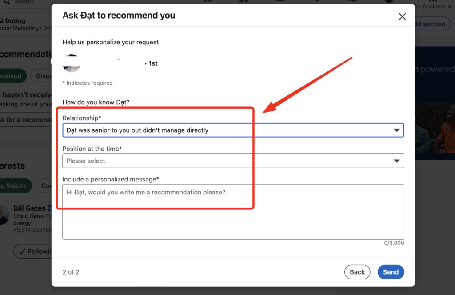Image resolution: width=455 pixels, height=295 pixels.
Task: Click the Add section button in background
Action: [432, 24]
